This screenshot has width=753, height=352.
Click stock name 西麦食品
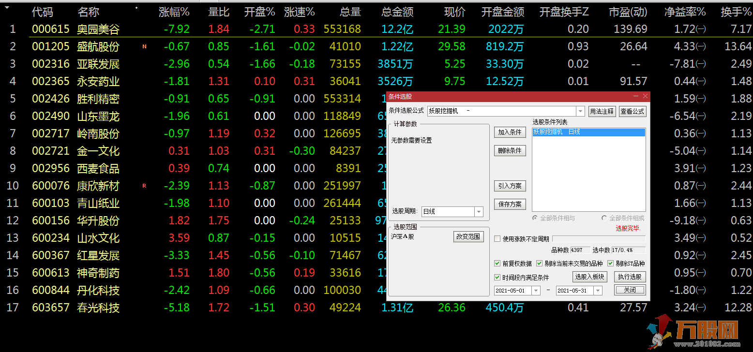(98, 168)
